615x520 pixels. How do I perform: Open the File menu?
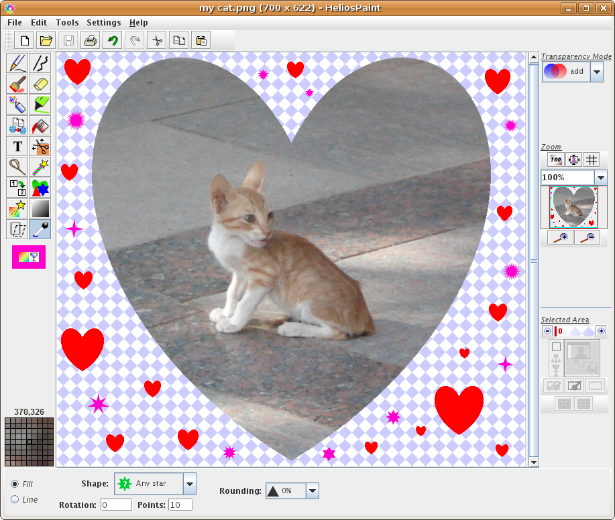[15, 22]
